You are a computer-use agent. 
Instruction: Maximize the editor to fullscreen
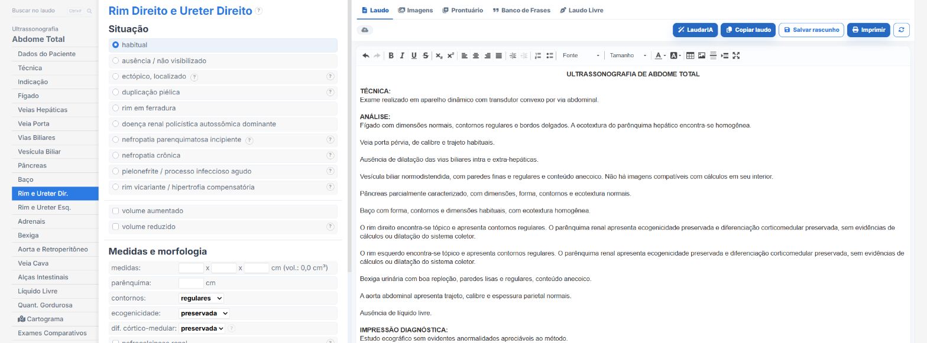[736, 55]
